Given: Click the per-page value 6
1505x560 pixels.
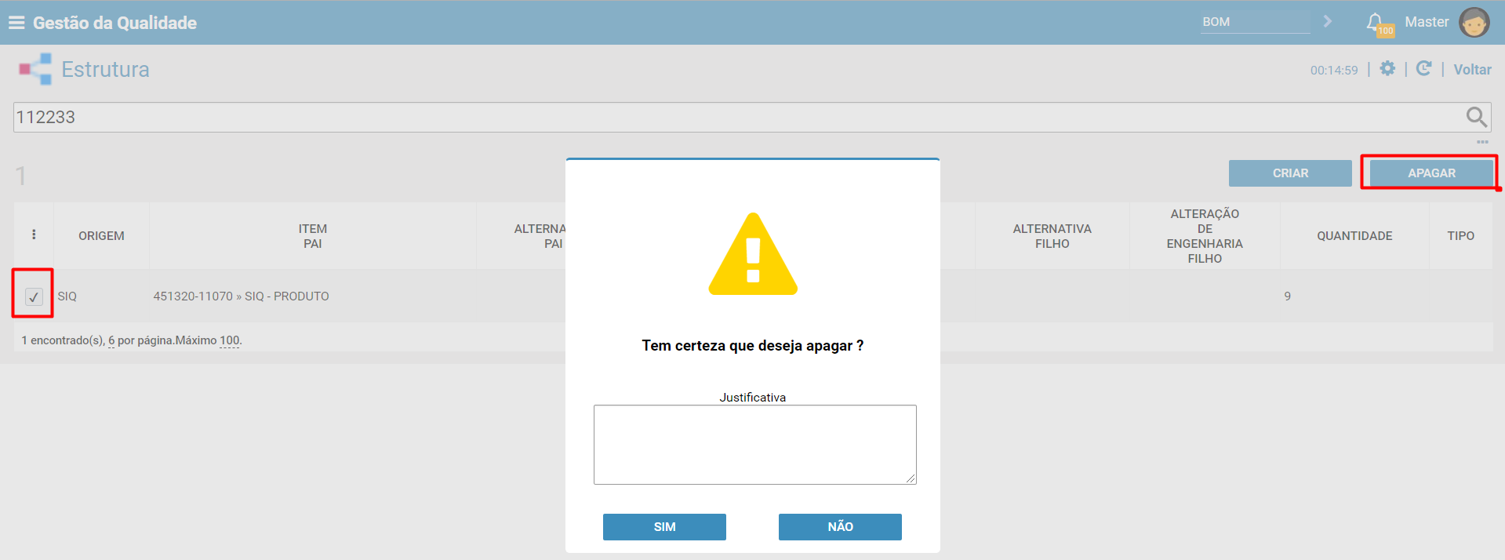Looking at the screenshot, I should click(111, 340).
